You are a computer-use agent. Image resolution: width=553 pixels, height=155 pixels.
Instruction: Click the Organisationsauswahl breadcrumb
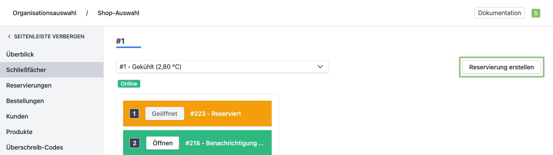tap(44, 13)
